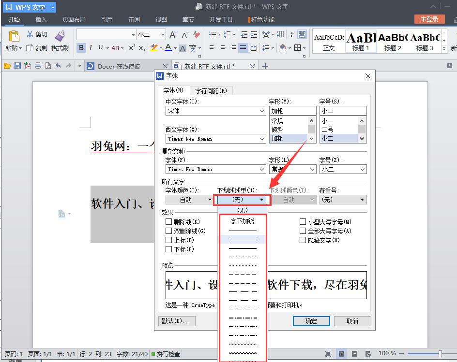Open the 页面布局 ribbon tab
Screen dimensions: 457x362
pos(74,19)
